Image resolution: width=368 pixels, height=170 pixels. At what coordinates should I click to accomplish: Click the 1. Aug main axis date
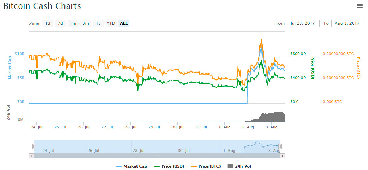225,127
